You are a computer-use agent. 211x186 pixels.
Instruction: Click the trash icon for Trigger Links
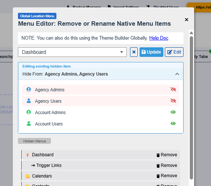coord(158,165)
